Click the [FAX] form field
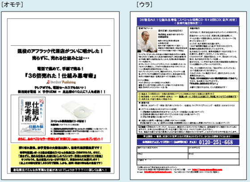The image size is (250, 182). [214, 156]
